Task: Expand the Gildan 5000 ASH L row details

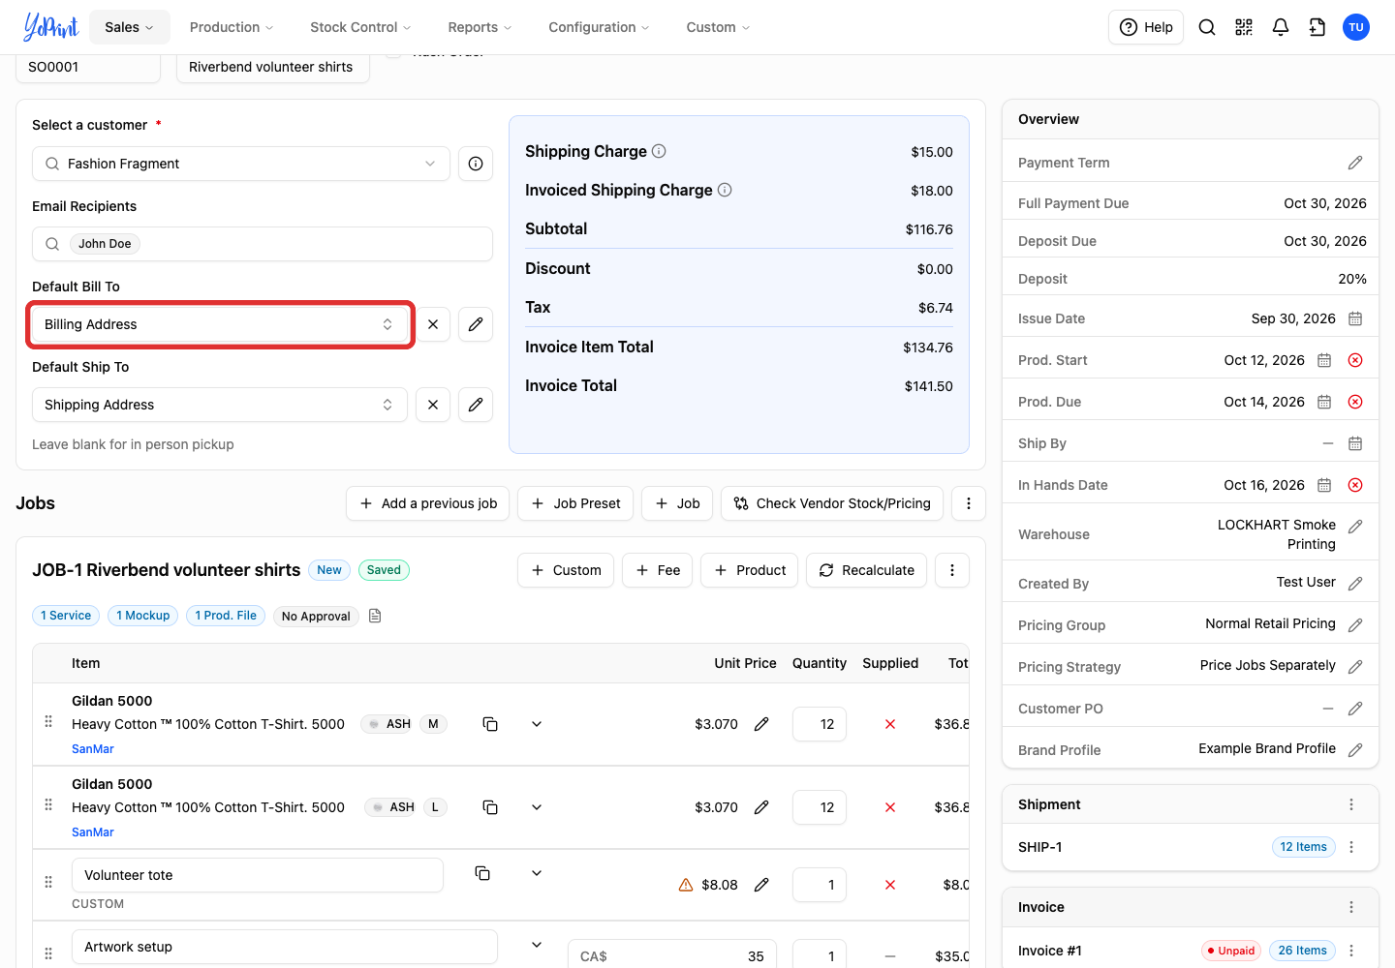Action: click(537, 807)
